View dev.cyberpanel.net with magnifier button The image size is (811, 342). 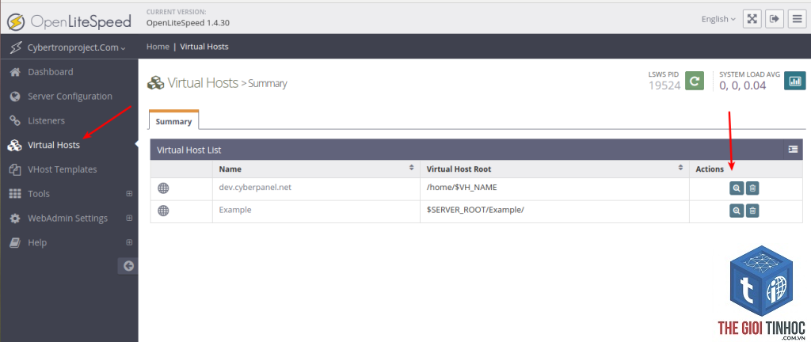737,188
